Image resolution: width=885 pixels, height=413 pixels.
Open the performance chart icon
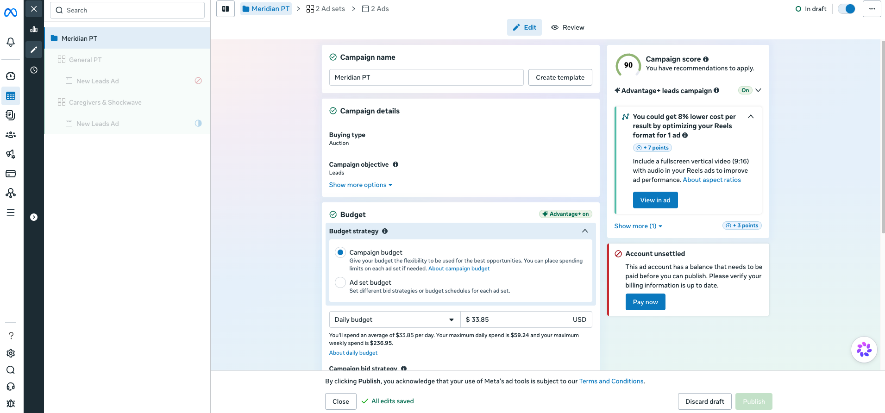(x=34, y=29)
